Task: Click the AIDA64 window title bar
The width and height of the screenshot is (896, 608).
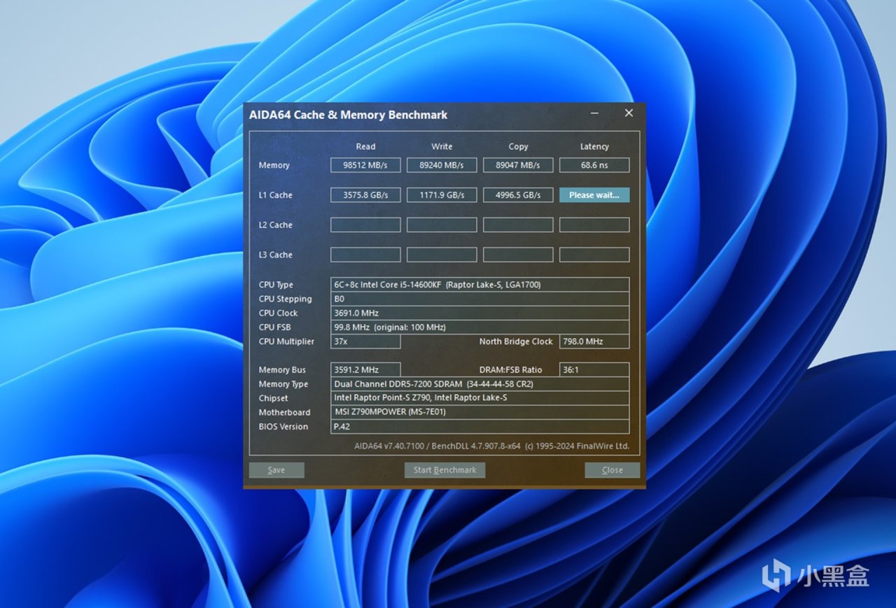Action: point(406,115)
